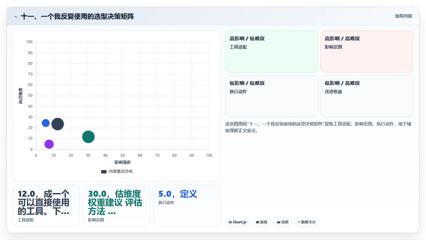Screen dimensions: 426x240
Task: Click the 进度 tag chip
Action: coord(283,222)
